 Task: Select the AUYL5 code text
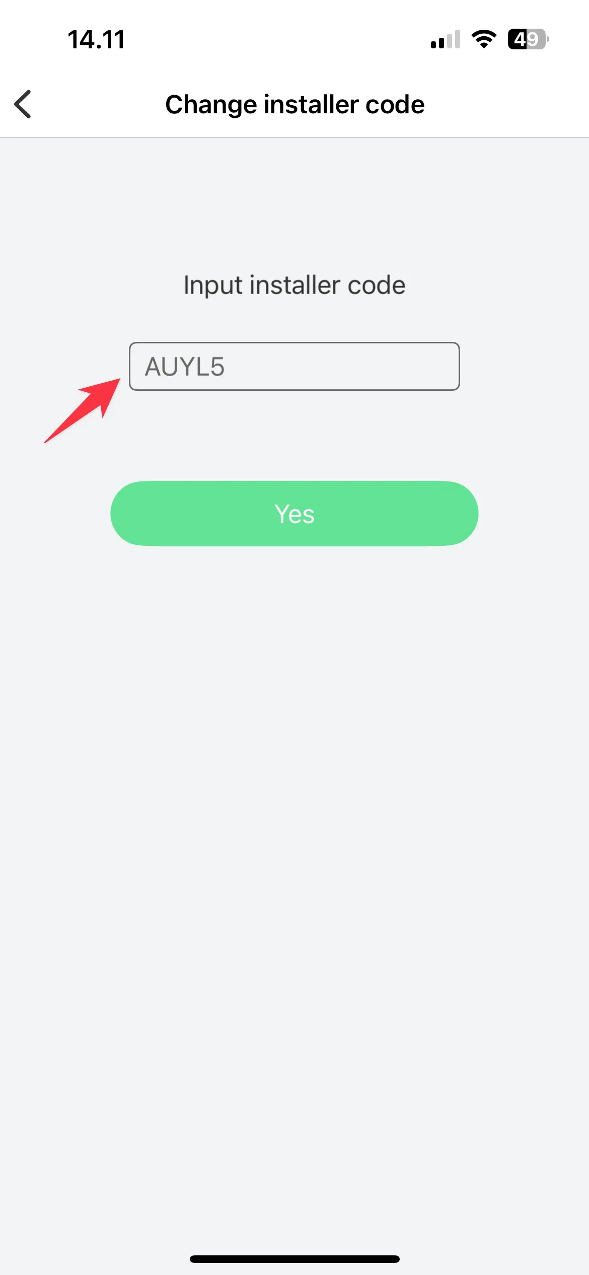185,367
